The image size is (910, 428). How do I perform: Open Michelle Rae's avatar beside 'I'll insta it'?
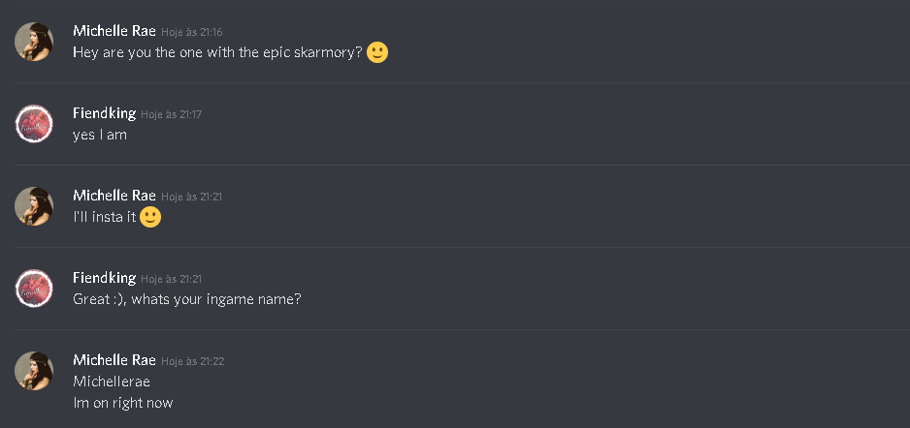coord(34,206)
